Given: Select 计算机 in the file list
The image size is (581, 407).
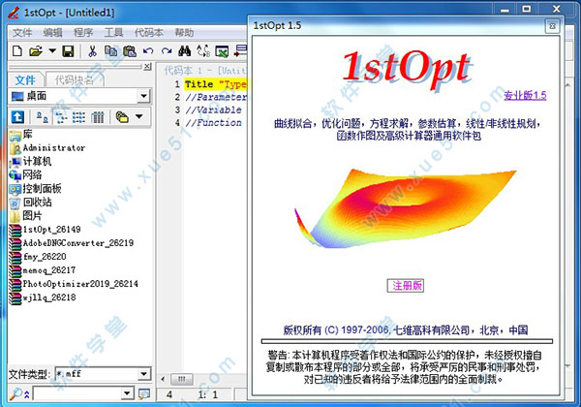Looking at the screenshot, I should click(x=30, y=161).
